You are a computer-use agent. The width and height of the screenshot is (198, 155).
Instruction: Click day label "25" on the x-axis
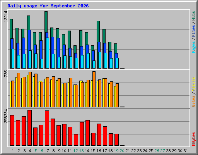pyautogui.click(x=151, y=151)
